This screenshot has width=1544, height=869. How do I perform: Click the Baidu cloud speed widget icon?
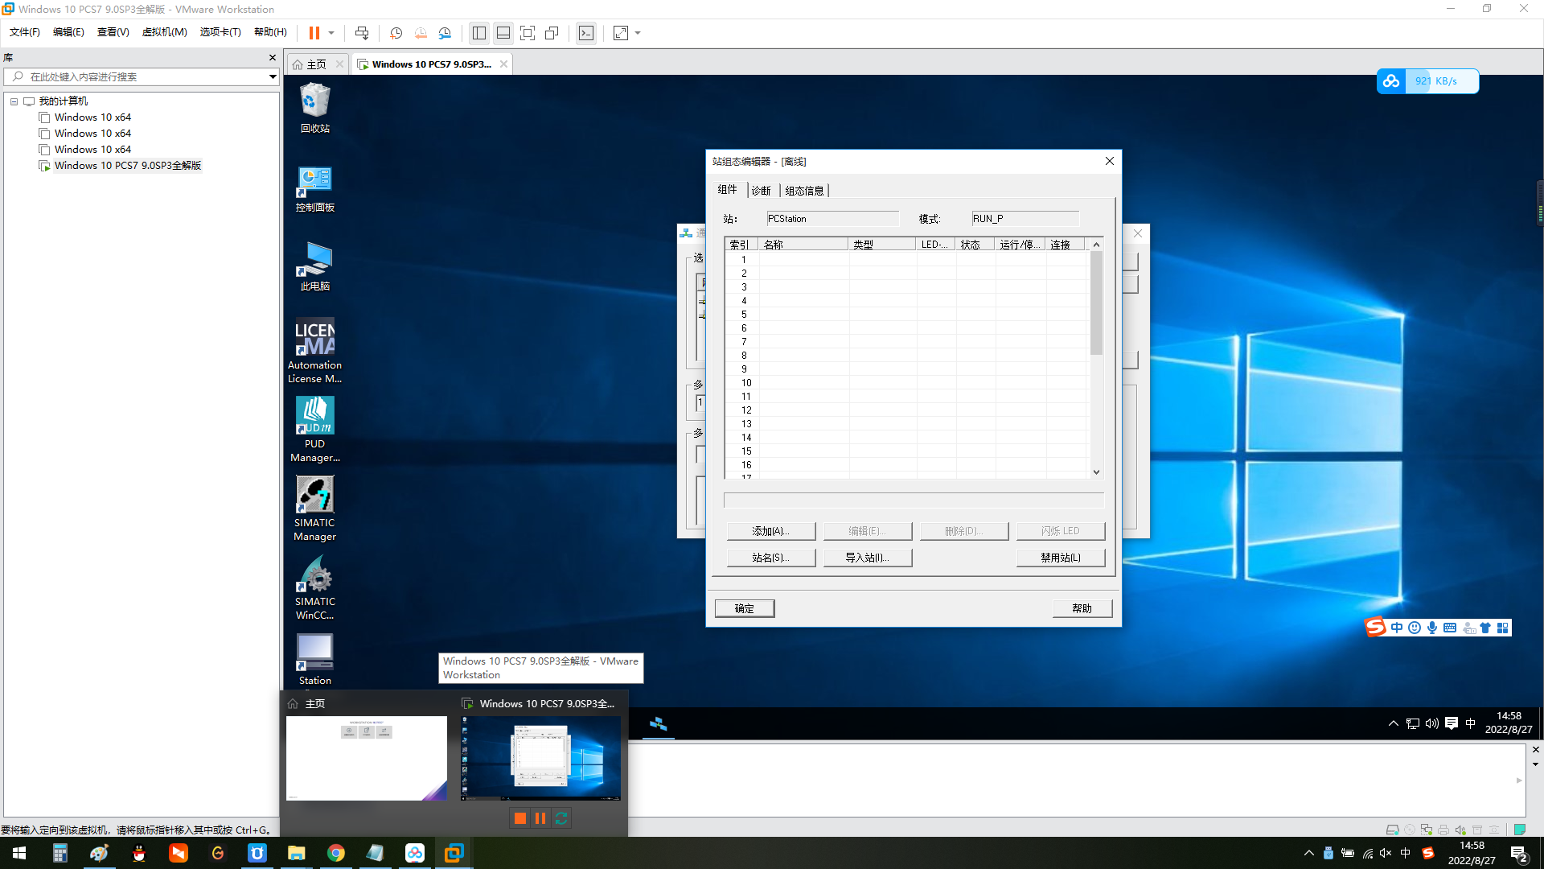point(1391,81)
